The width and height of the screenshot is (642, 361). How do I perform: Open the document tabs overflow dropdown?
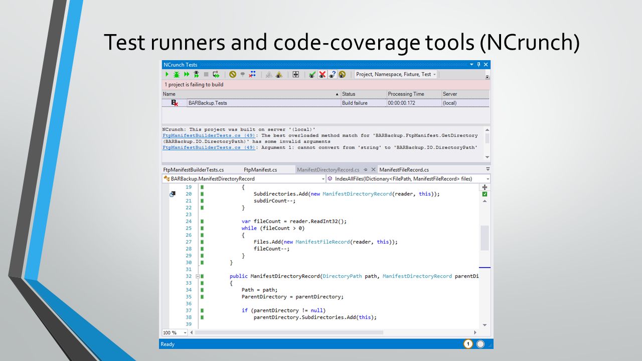pyautogui.click(x=487, y=170)
